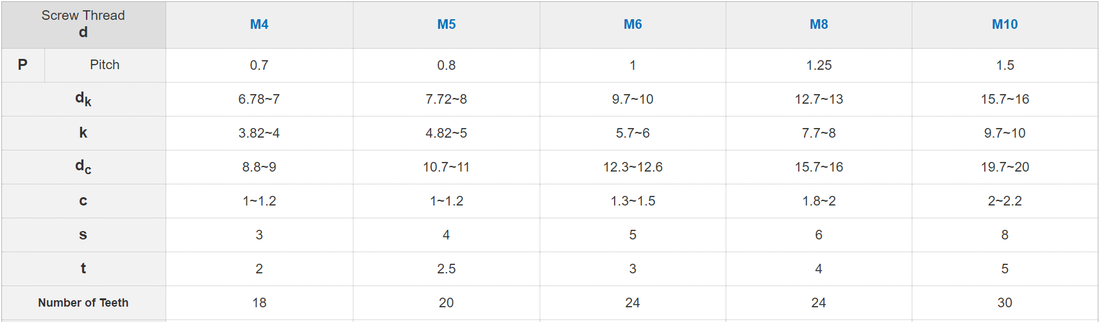Select the P symbol cell

(x=22, y=65)
